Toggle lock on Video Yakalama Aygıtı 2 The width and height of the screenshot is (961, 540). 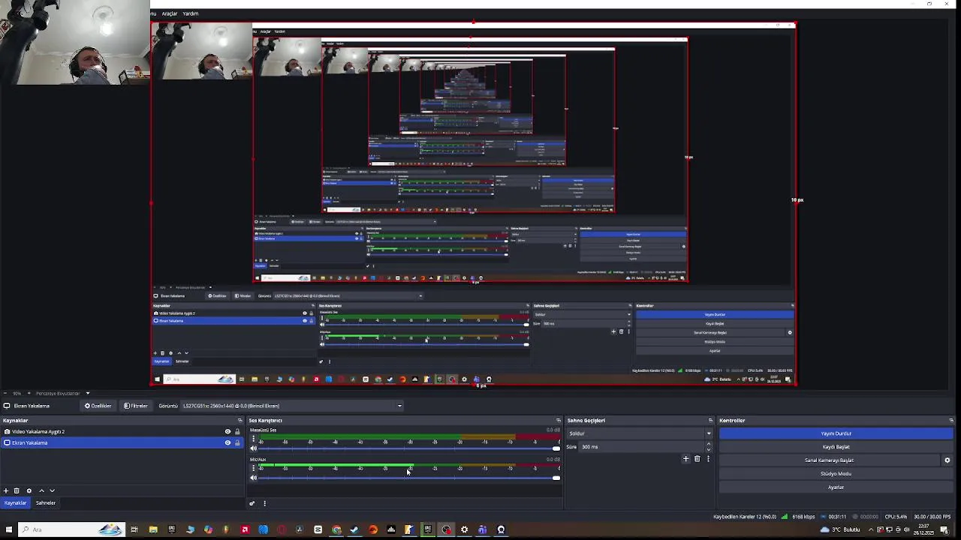pyautogui.click(x=237, y=431)
